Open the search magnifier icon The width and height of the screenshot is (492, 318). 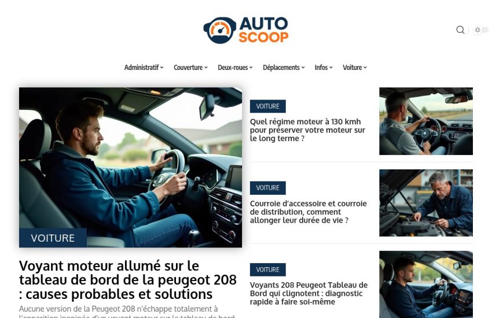click(460, 29)
